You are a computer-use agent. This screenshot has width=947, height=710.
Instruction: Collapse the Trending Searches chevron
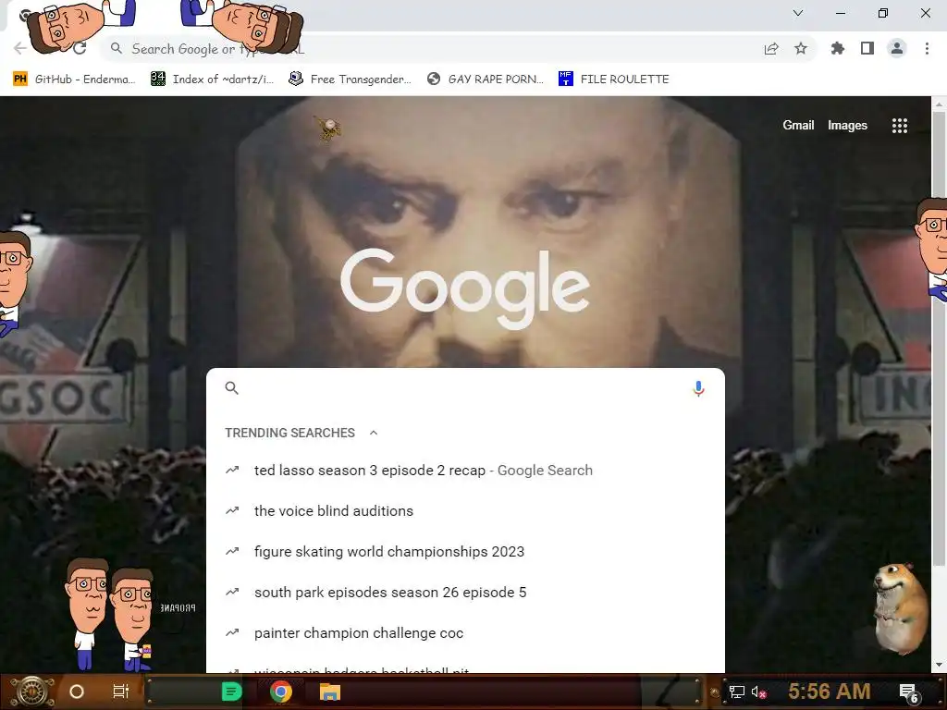tap(374, 433)
